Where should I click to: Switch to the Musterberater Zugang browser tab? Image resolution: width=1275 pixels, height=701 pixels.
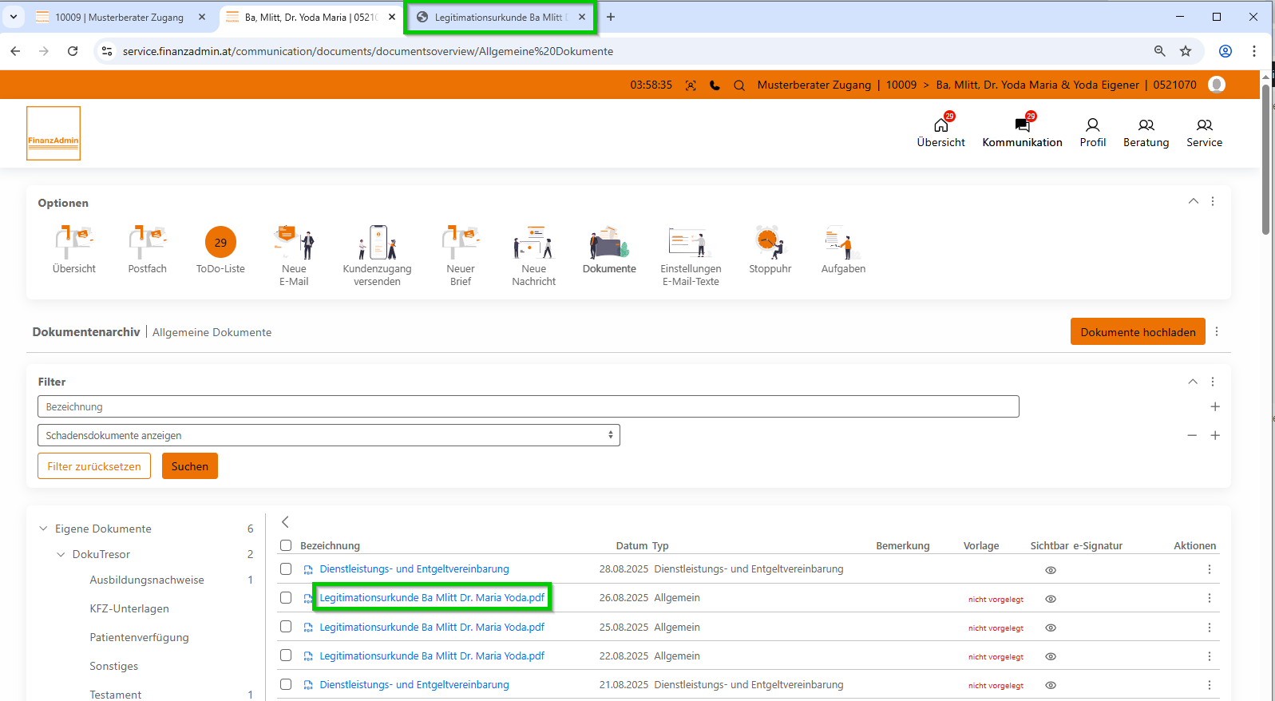click(x=120, y=17)
